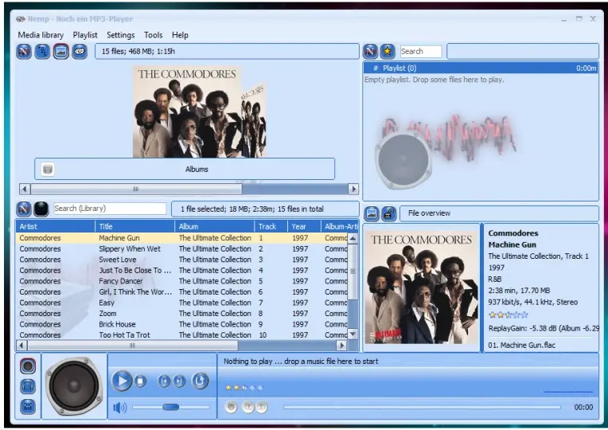The image size is (608, 430).
Task: Click the cover flow's scroll left arrow
Action: pos(25,189)
